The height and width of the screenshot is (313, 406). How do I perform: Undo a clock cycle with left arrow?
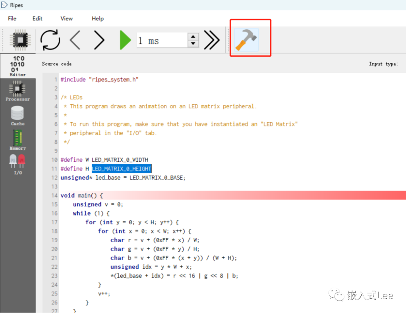[x=75, y=40]
